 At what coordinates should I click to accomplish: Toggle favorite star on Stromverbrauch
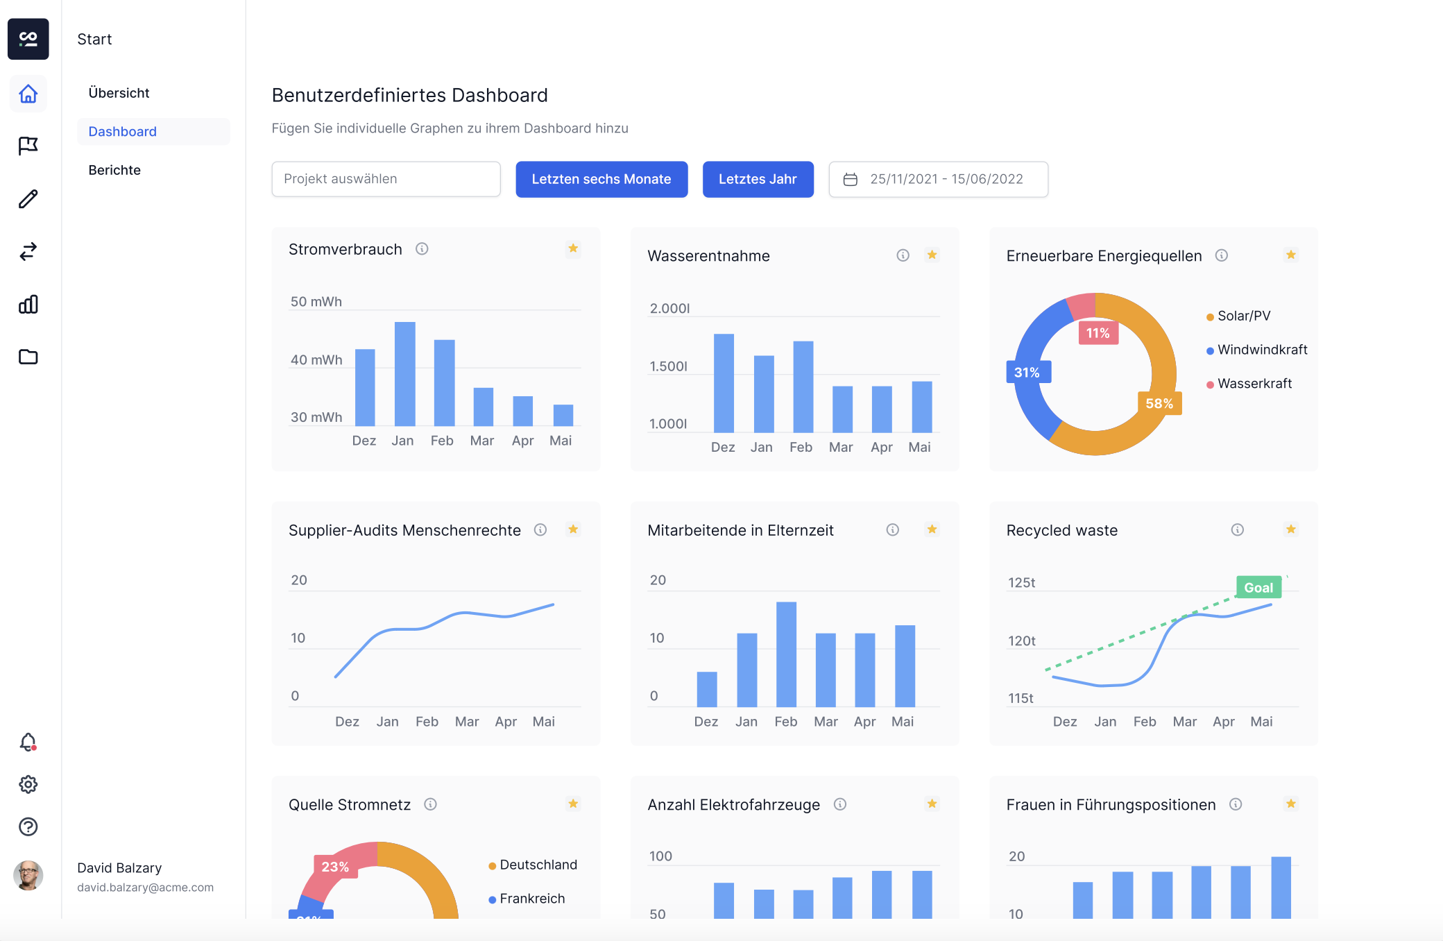573,248
